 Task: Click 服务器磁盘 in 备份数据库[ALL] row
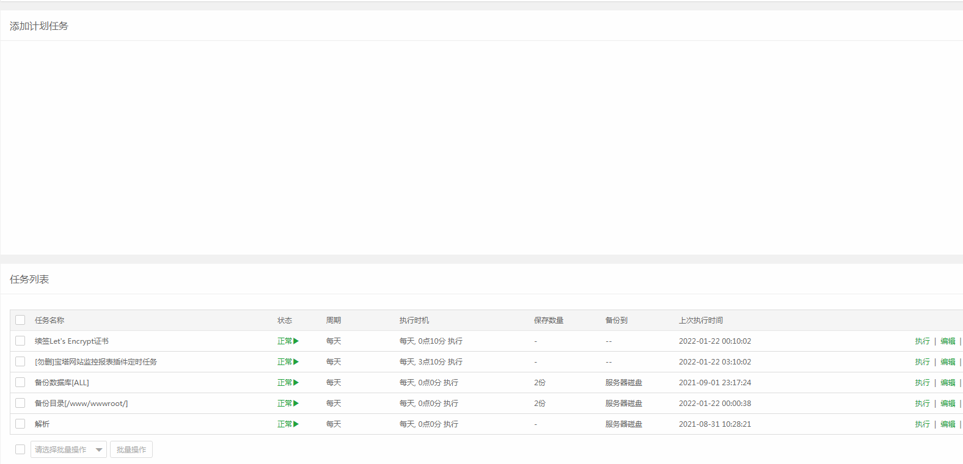pyautogui.click(x=624, y=383)
